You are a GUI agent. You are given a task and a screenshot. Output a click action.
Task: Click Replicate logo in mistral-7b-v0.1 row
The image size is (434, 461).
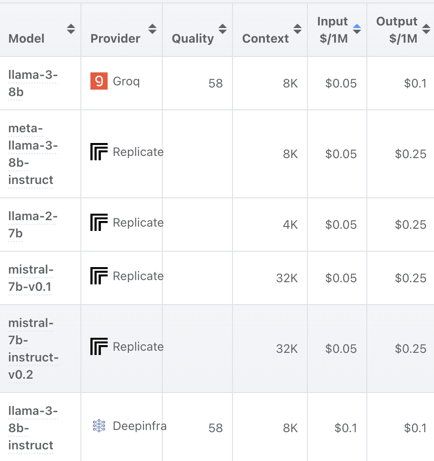click(99, 276)
